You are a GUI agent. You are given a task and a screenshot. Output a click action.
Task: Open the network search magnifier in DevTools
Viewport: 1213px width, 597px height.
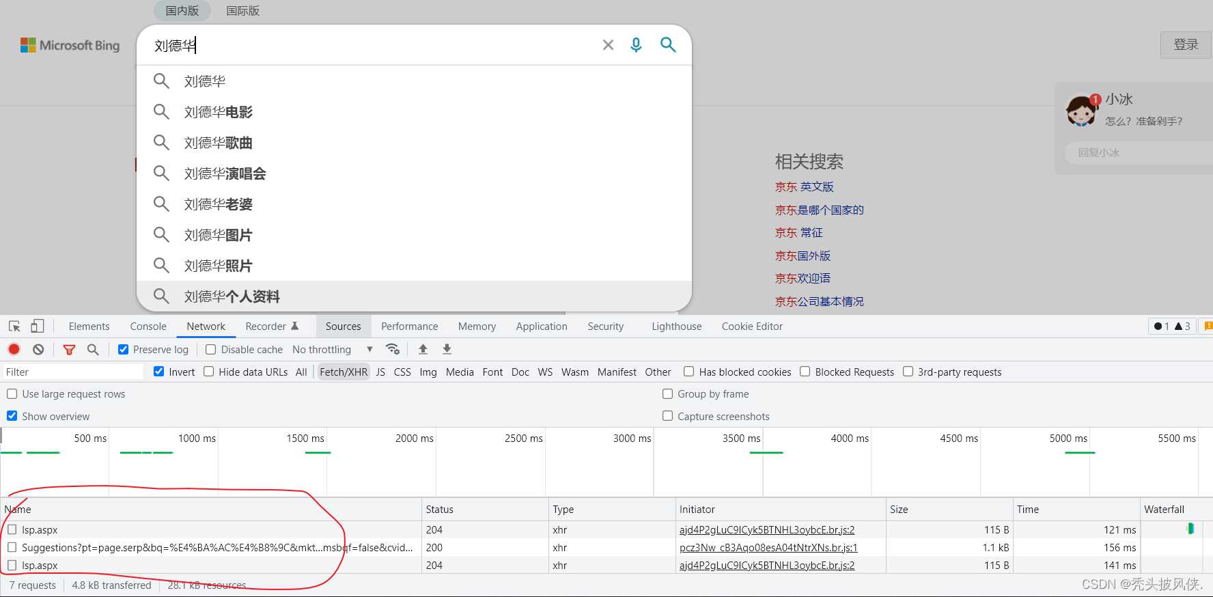point(93,349)
